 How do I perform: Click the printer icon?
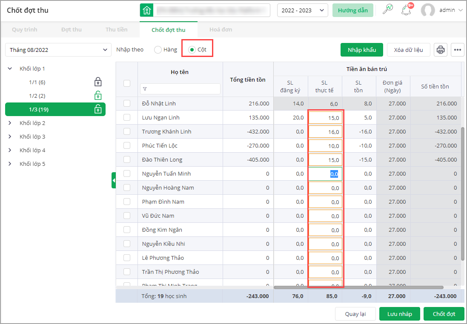[x=441, y=50]
